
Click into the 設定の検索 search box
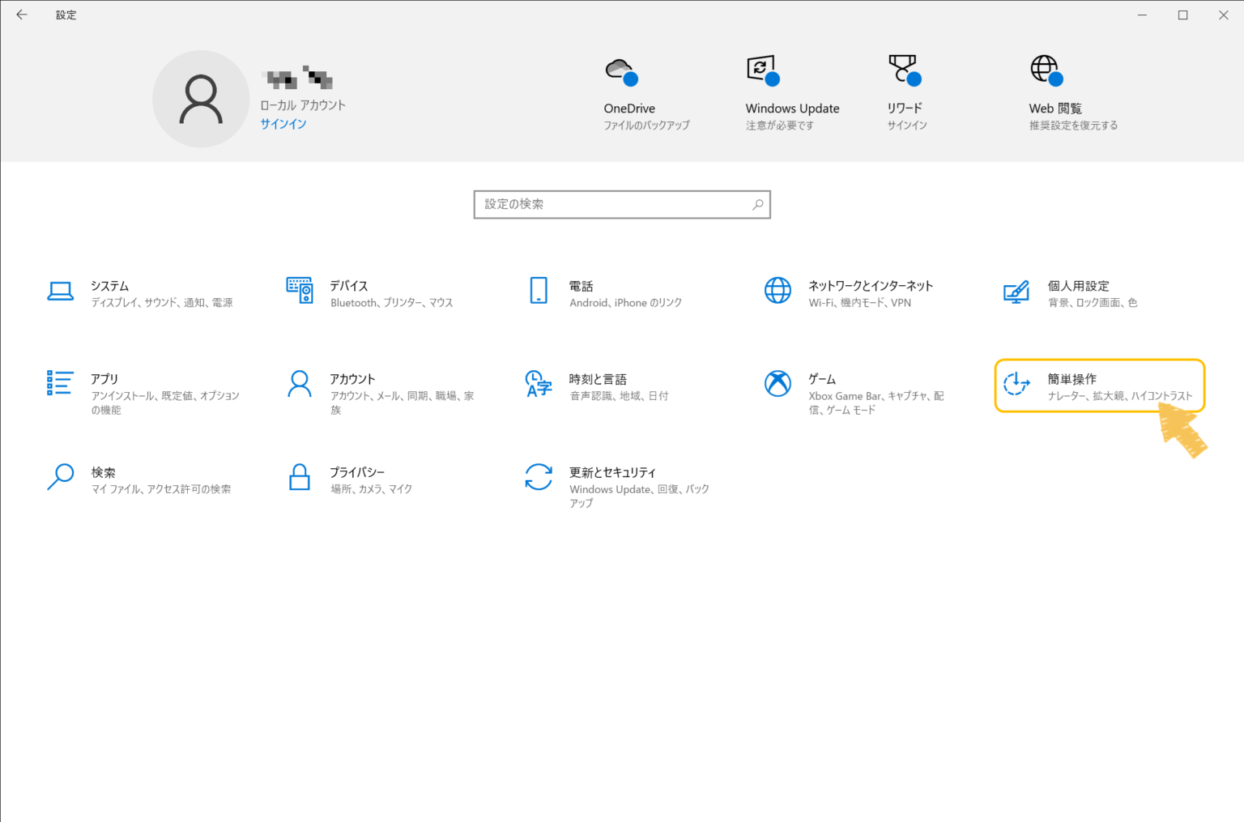pyautogui.click(x=616, y=205)
